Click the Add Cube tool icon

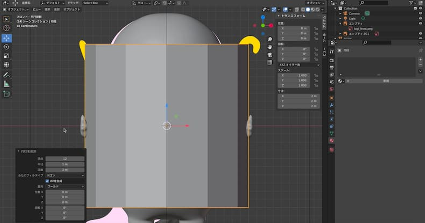6,94
